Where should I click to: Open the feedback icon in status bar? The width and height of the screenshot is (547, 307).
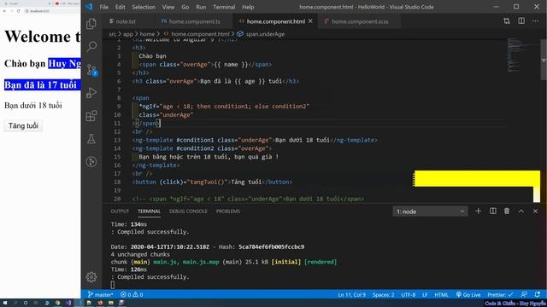(x=524, y=294)
